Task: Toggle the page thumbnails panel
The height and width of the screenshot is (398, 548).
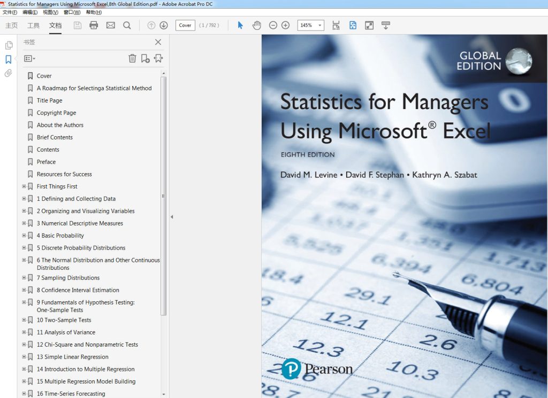Action: 7,45
